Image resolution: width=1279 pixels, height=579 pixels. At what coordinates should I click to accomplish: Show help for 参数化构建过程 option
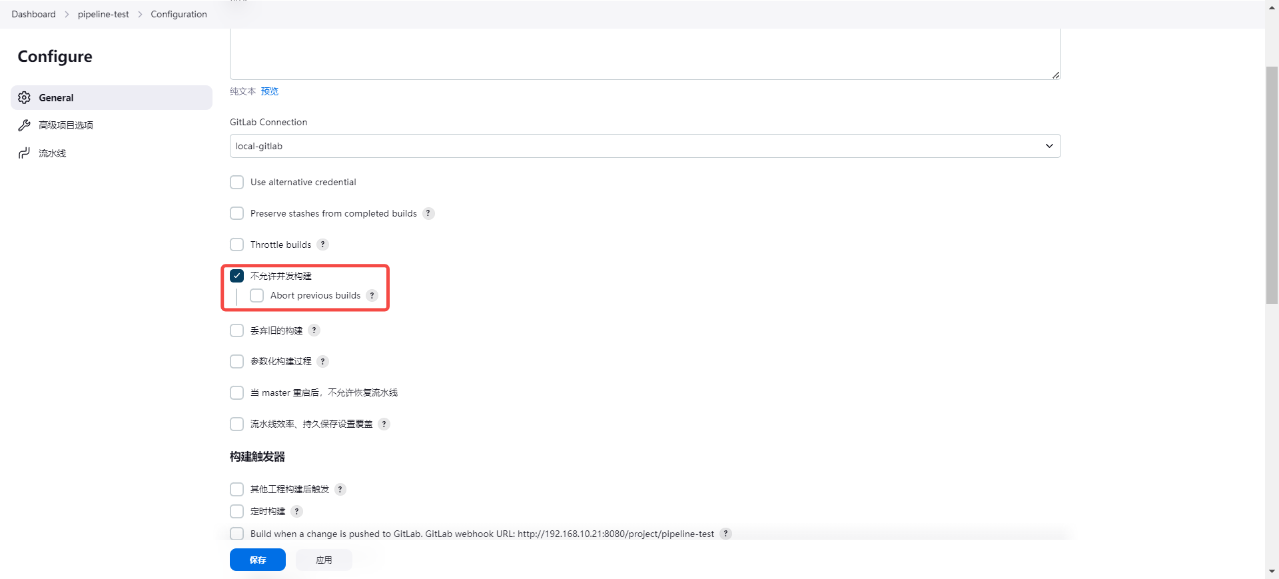point(322,361)
